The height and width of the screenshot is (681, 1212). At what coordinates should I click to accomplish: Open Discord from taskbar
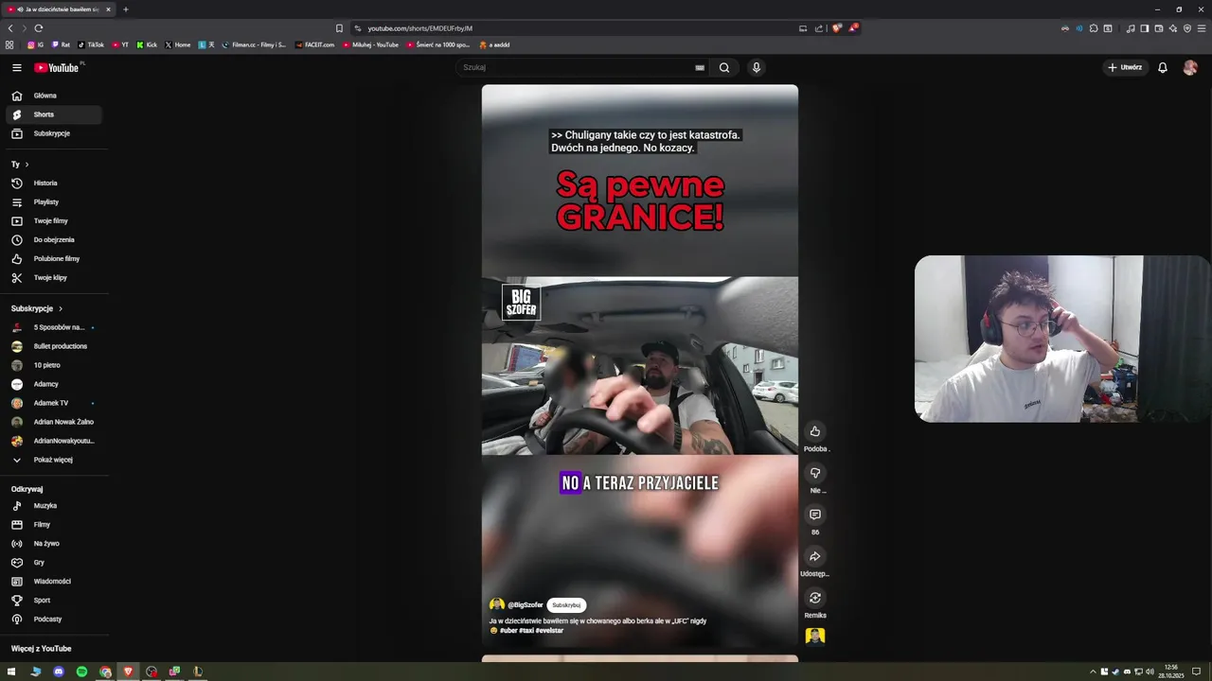click(59, 672)
